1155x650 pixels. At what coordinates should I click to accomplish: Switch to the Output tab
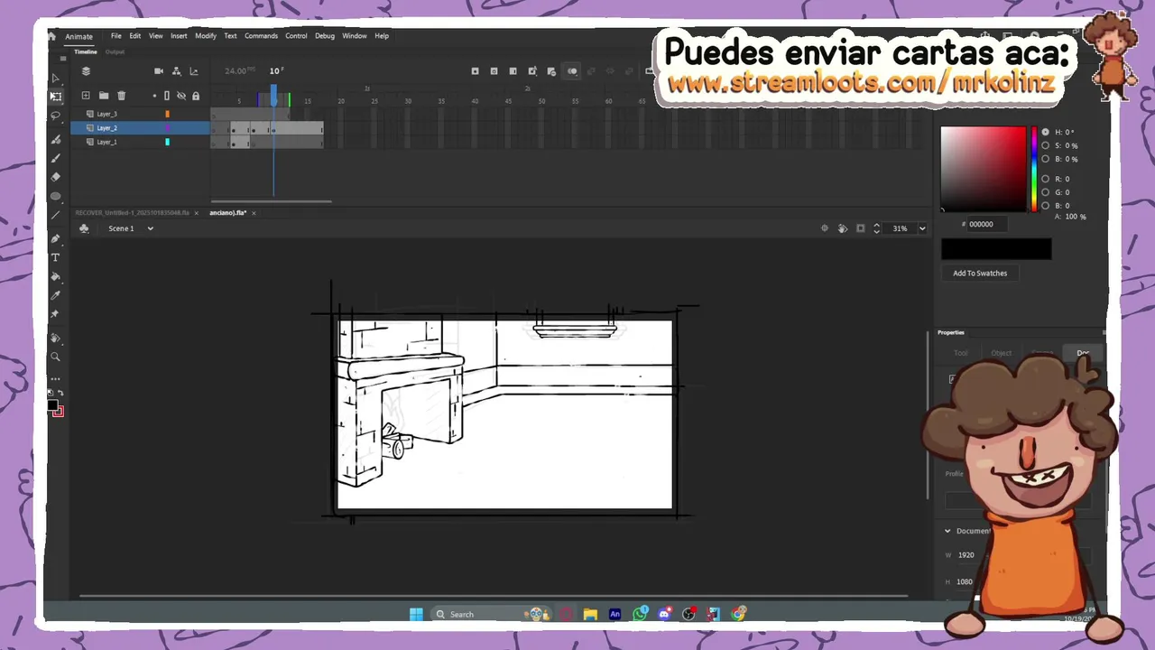click(115, 51)
